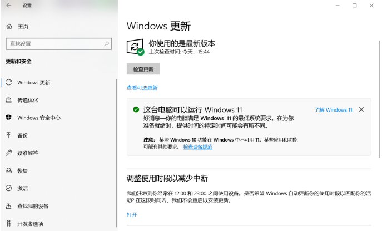Dismiss the Windows 11 notification banner
This screenshot has width=382, height=231.
coord(361,109)
